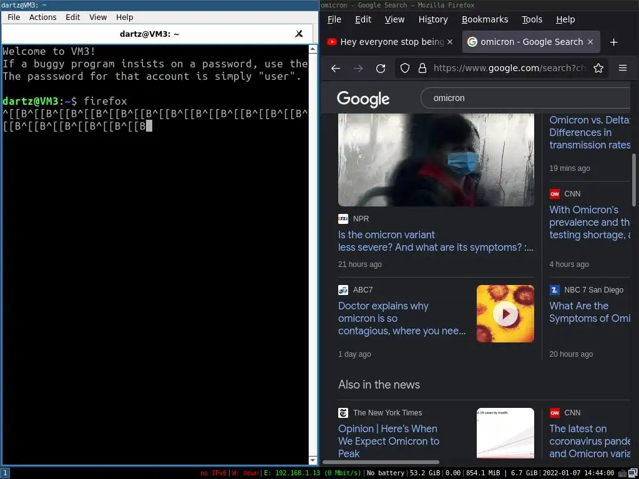This screenshot has height=479, width=639.
Task: Open terminal Help menu
Action: tap(124, 17)
